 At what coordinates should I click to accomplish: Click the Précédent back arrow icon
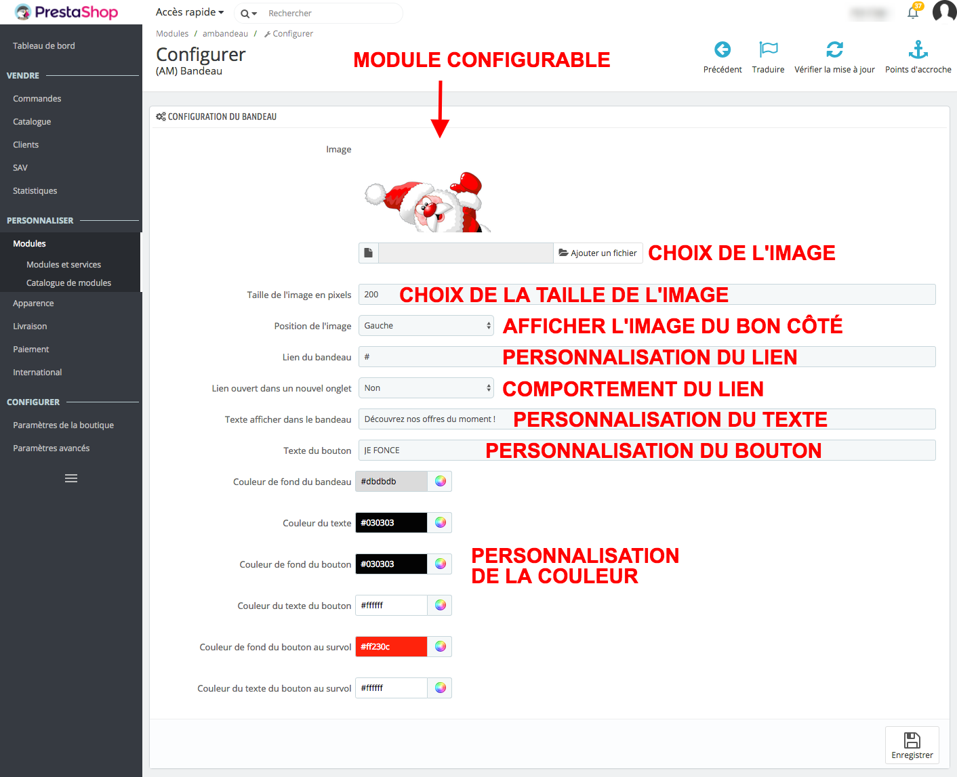point(722,49)
